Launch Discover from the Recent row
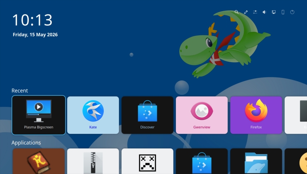Viewport: 307px width, 174px height. click(147, 115)
